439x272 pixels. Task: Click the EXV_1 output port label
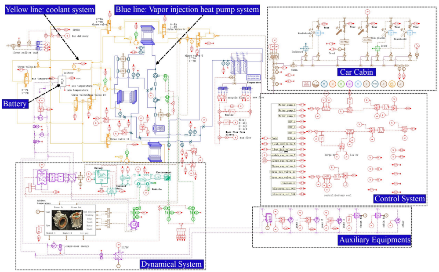click(x=292, y=121)
